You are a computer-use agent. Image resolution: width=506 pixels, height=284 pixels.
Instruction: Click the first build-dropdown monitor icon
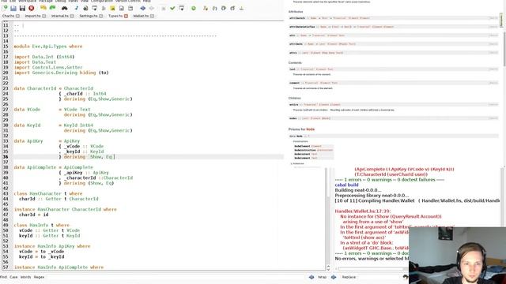tap(95, 8)
